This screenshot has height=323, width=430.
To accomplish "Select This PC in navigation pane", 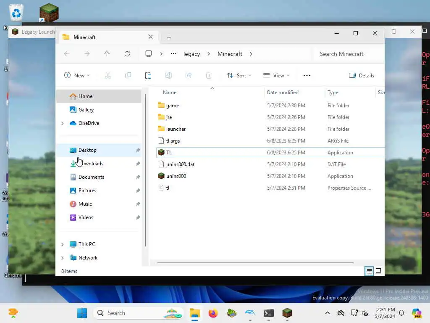I will pyautogui.click(x=99, y=244).
